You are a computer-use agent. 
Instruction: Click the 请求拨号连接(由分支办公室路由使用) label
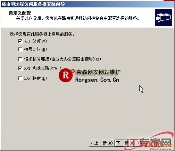point(62,59)
